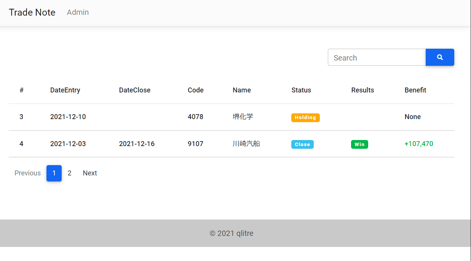The width and height of the screenshot is (471, 261).
Task: Click entry date 2021-12-03
Action: coord(68,144)
